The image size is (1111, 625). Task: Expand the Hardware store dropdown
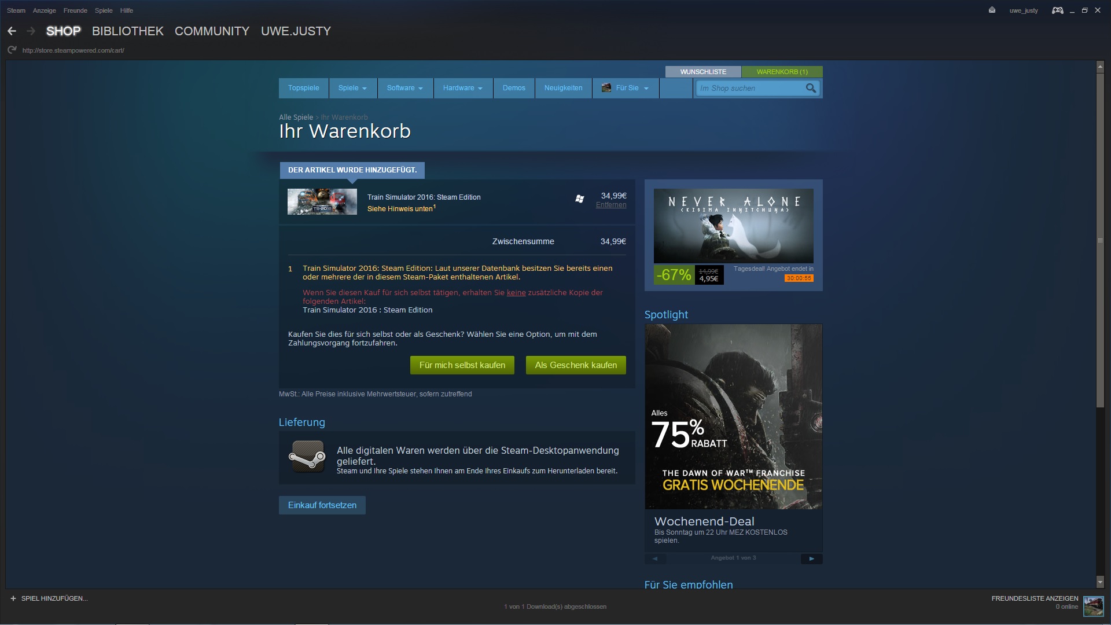pyautogui.click(x=462, y=88)
